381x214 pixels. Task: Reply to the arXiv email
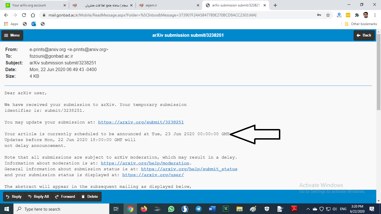(14, 196)
